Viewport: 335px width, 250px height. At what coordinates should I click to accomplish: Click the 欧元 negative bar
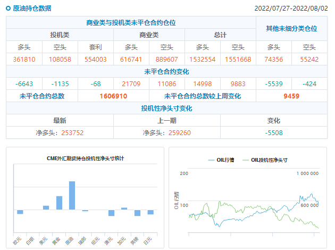[x=20, y=212]
